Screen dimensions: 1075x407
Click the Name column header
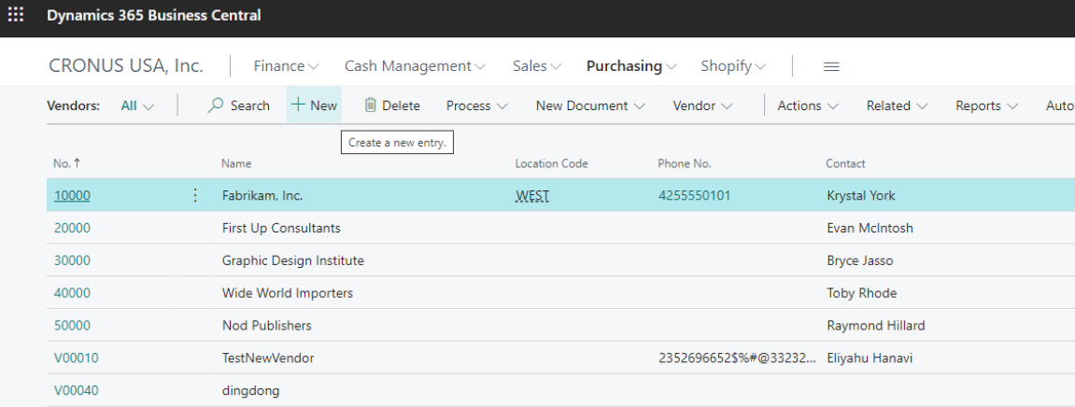(236, 163)
